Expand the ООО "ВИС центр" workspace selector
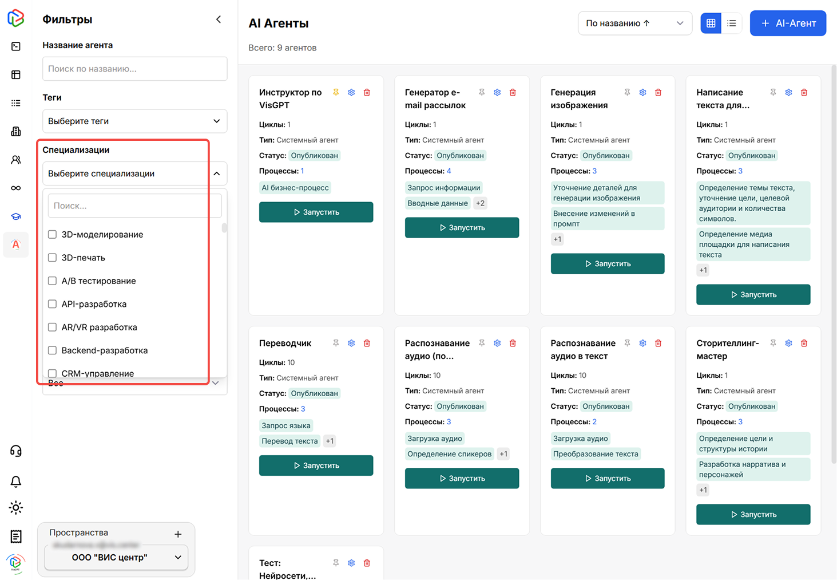The height and width of the screenshot is (580, 837). 116,557
